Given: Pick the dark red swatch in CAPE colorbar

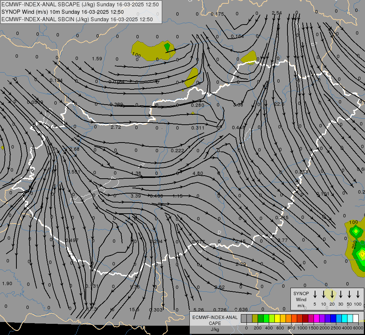Looking at the screenshot, I should tap(306, 319).
